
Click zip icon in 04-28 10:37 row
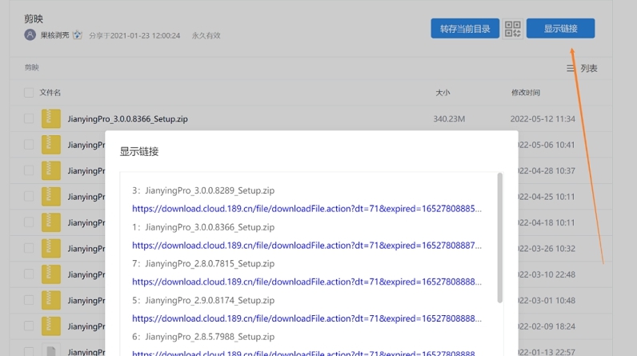50,170
